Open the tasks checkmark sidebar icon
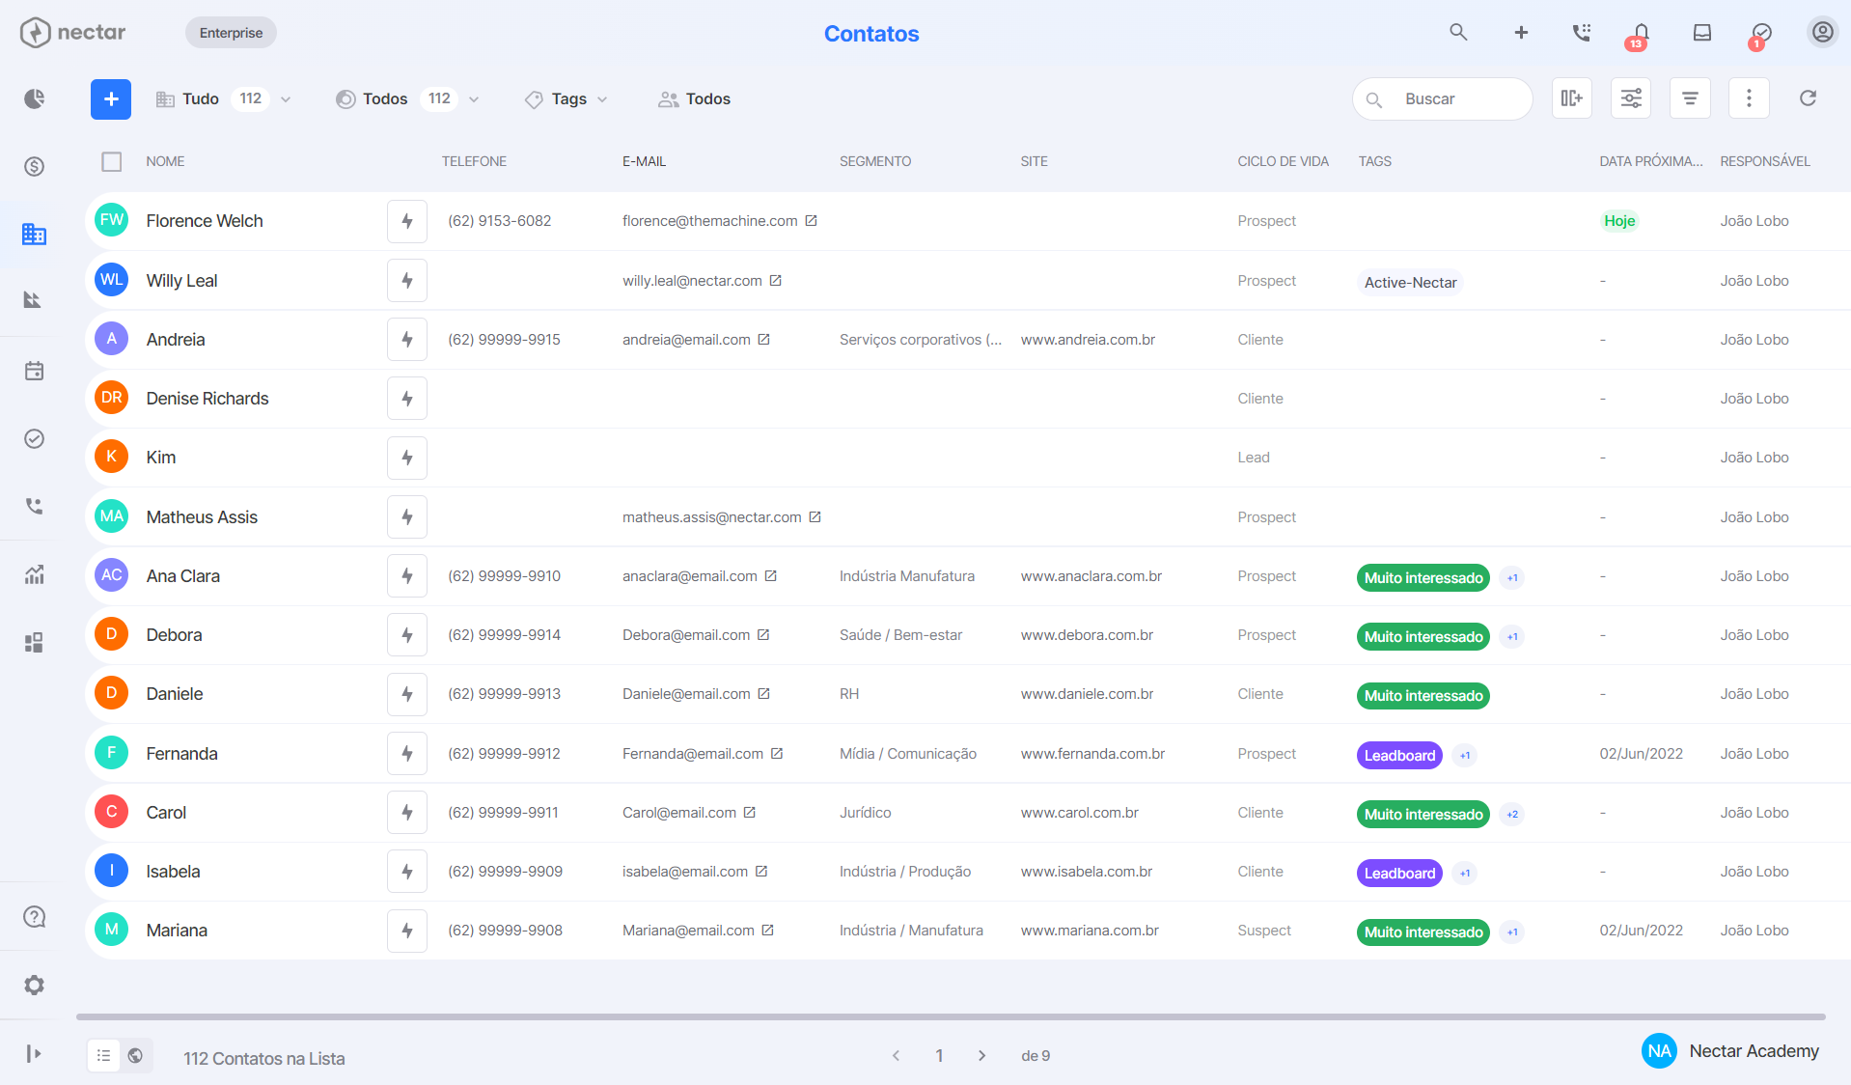1851x1085 pixels. [x=35, y=438]
